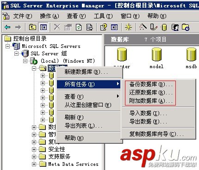Select the master database icon

[x=122, y=54]
